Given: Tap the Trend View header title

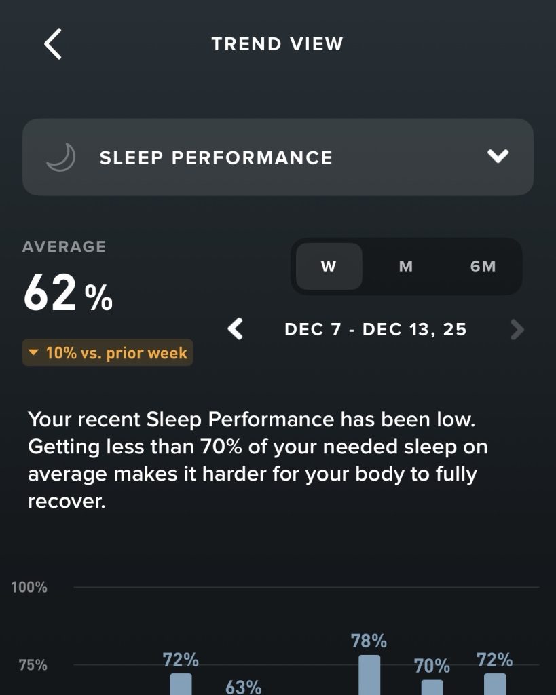Looking at the screenshot, I should point(277,44).
